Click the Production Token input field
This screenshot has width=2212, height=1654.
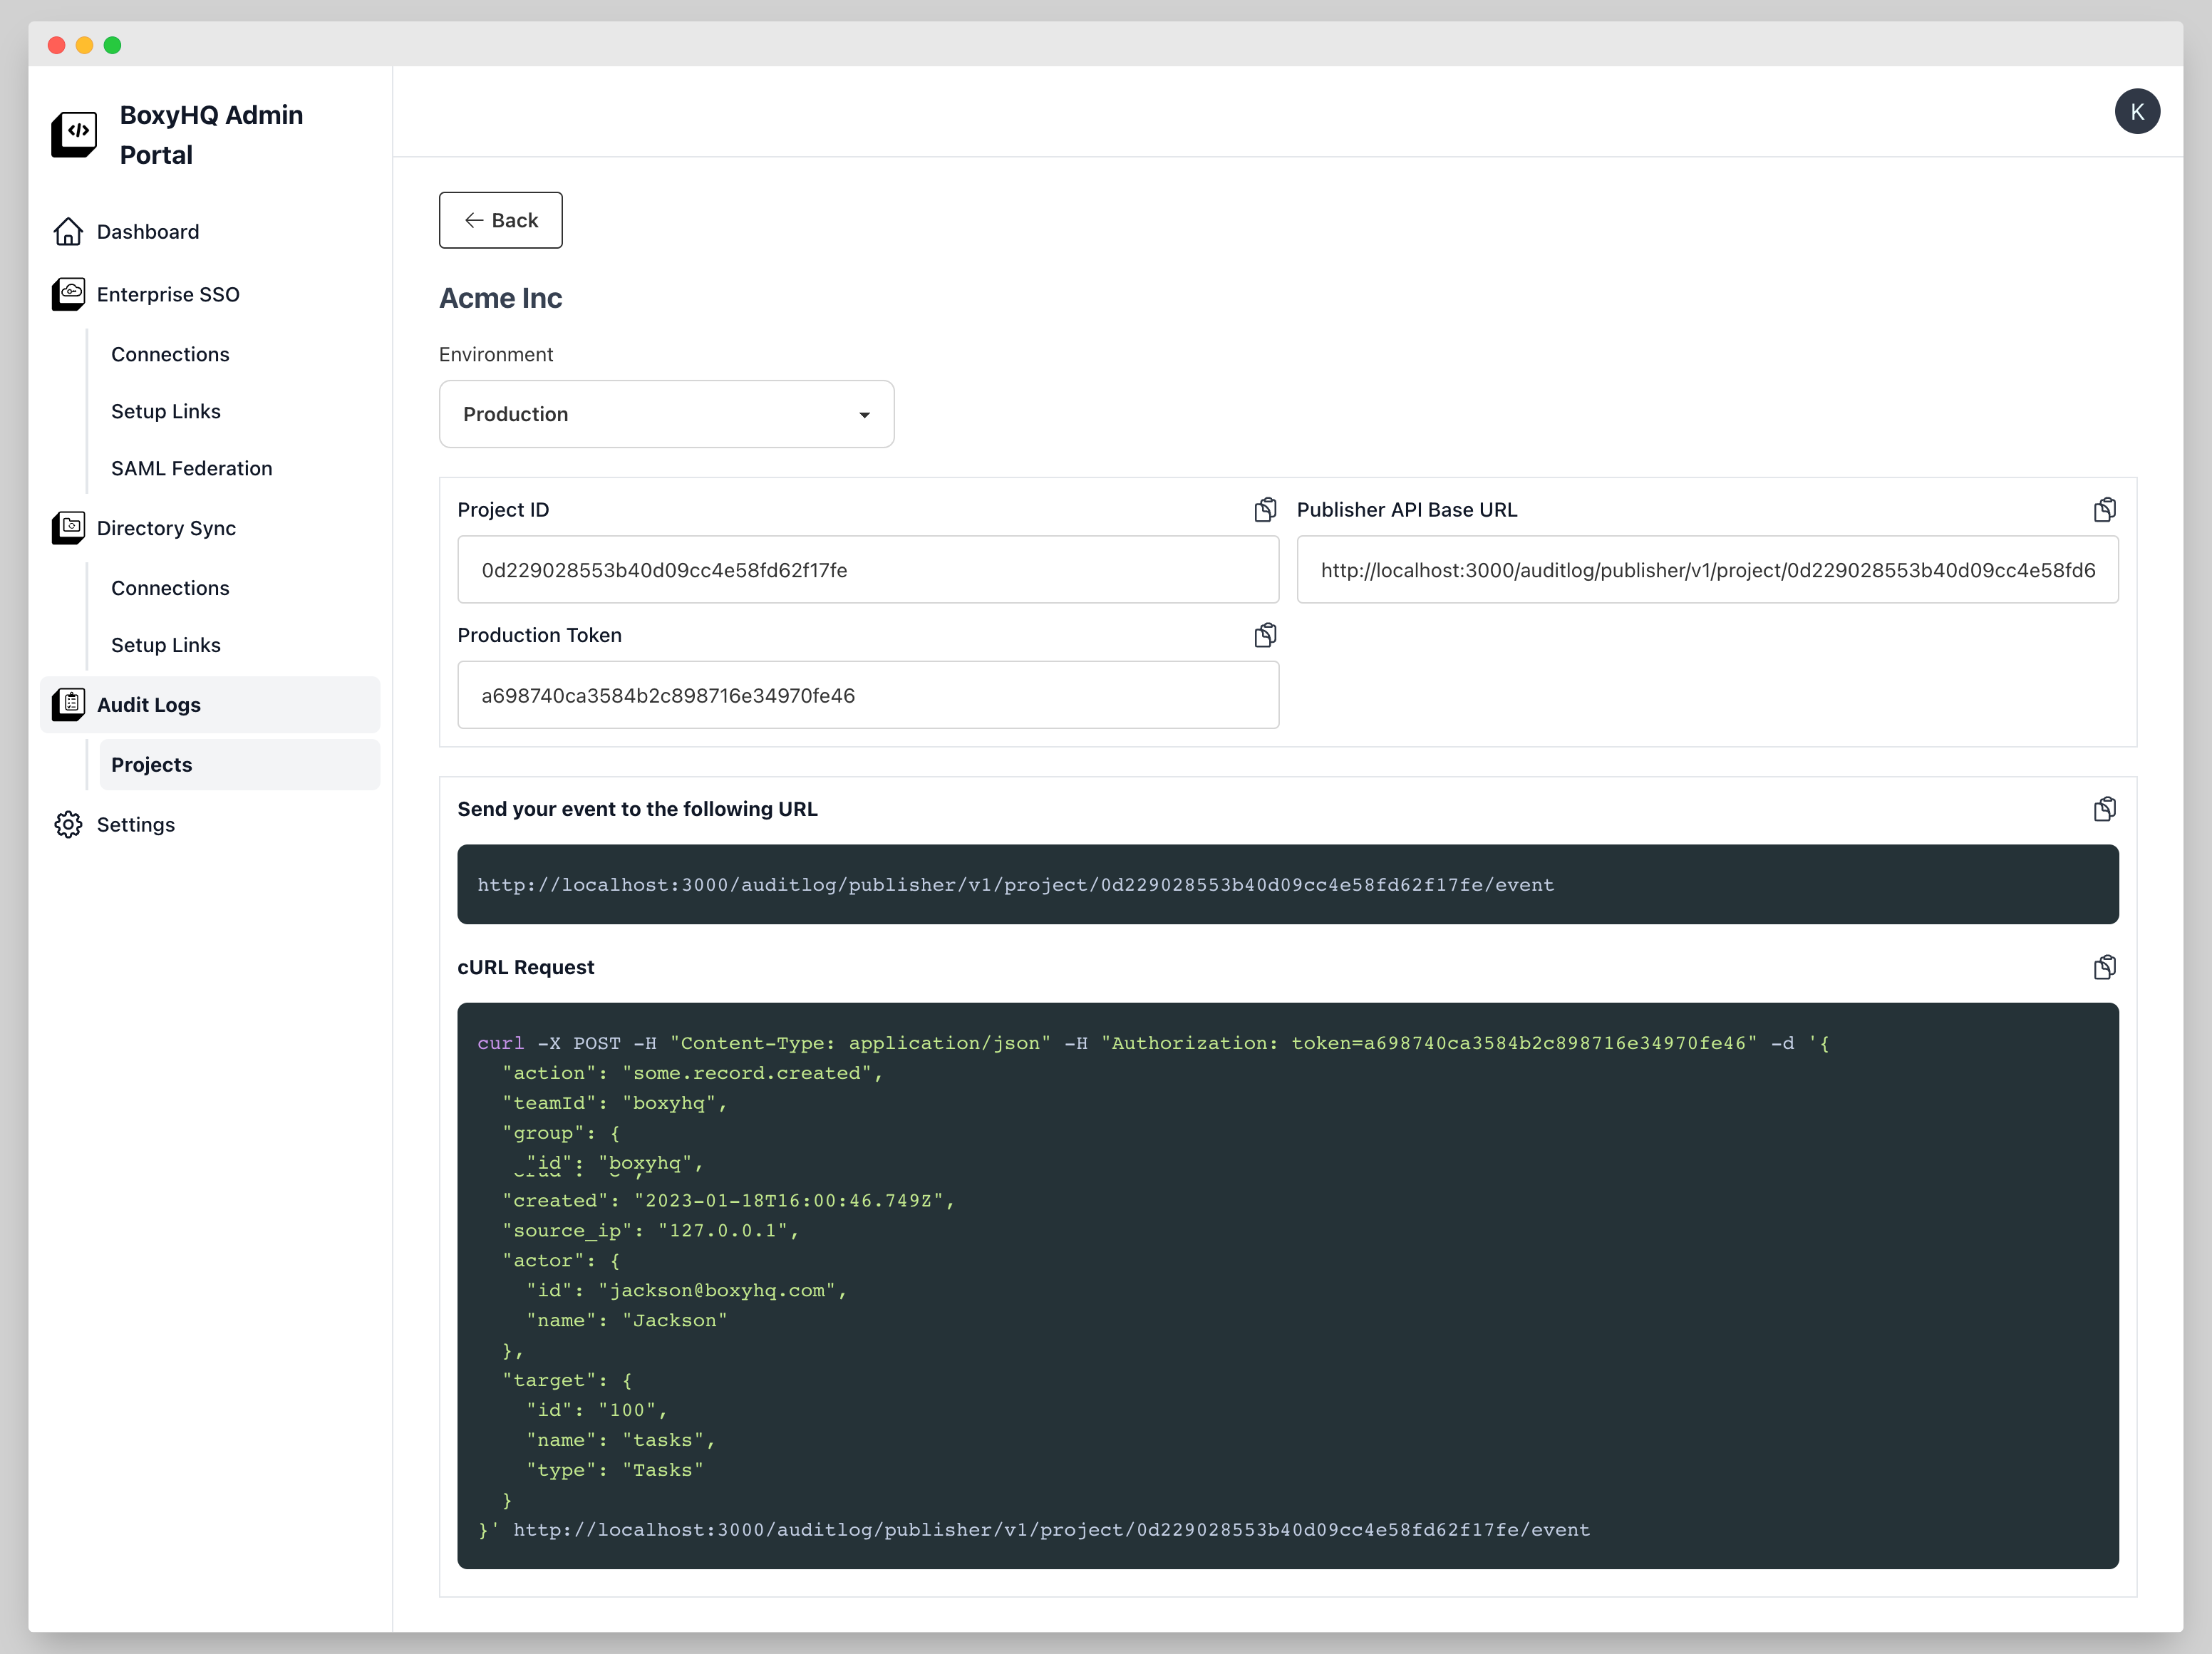tap(867, 695)
